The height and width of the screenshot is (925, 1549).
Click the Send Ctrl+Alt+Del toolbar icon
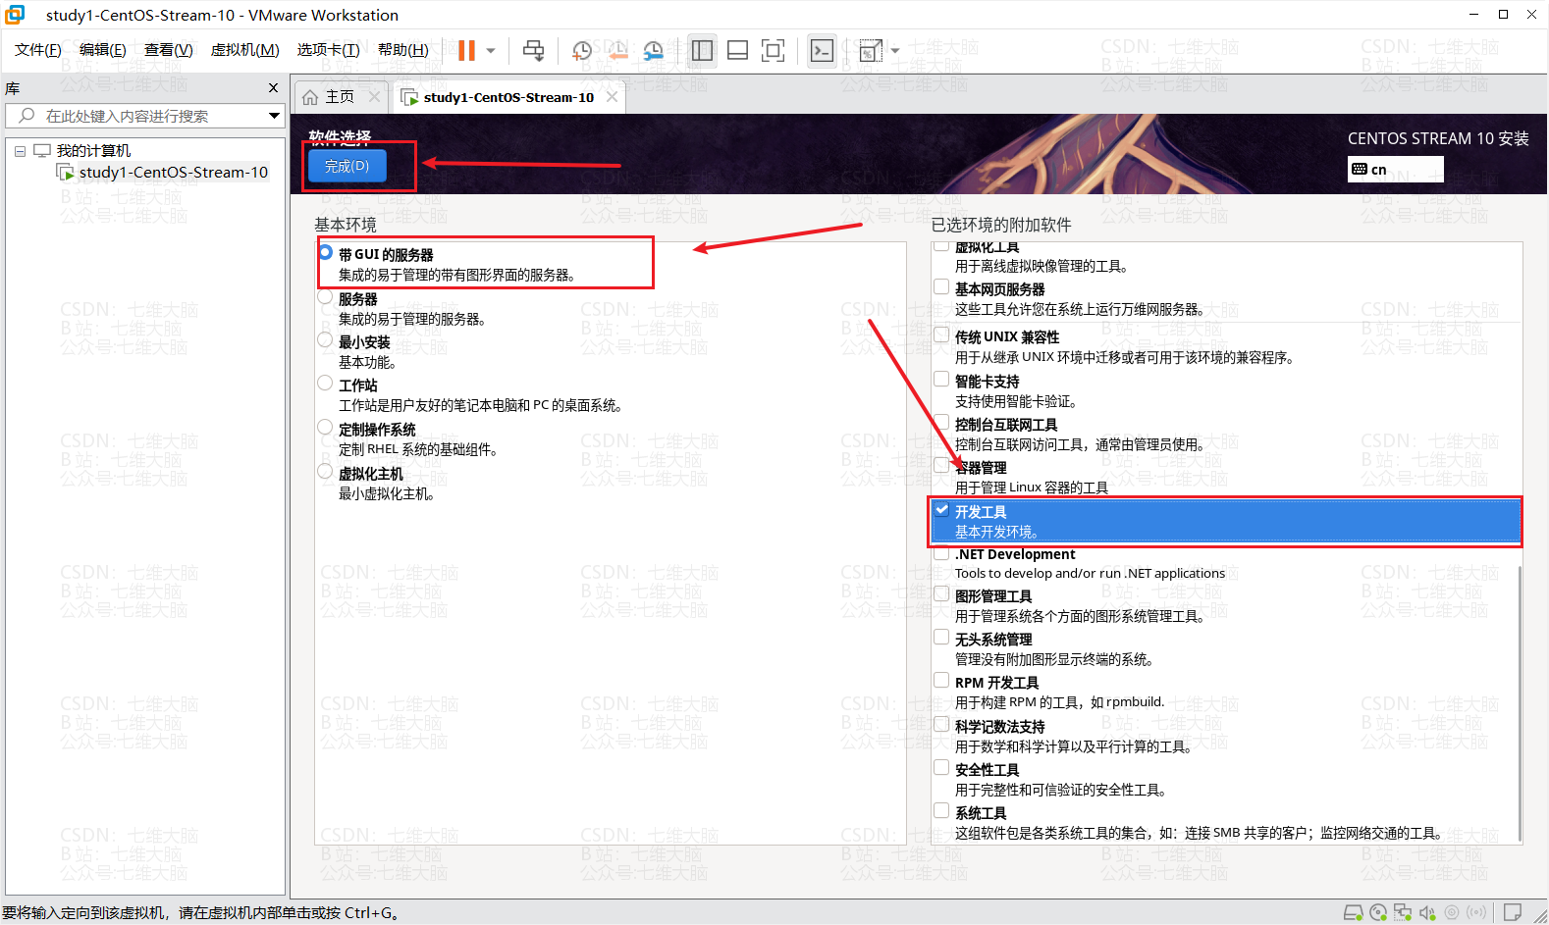pos(534,50)
